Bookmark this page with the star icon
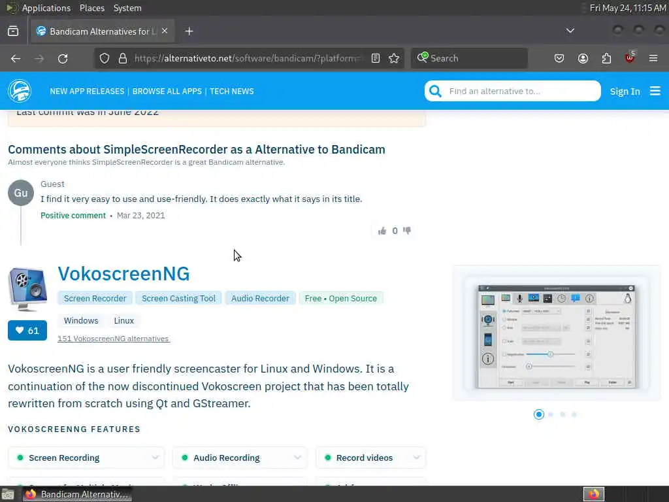Image resolution: width=669 pixels, height=502 pixels. point(394,58)
